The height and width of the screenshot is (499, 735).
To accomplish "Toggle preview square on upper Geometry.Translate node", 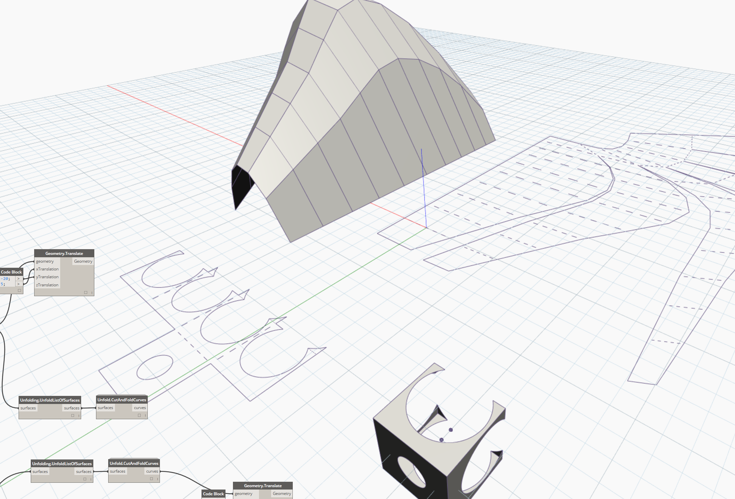I will [86, 292].
